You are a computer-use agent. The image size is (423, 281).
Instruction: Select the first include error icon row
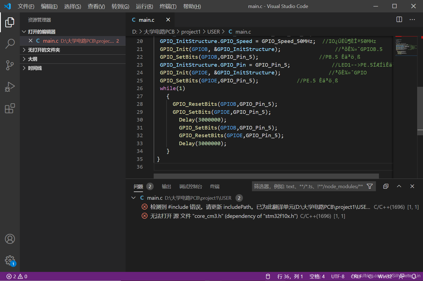coord(145,207)
